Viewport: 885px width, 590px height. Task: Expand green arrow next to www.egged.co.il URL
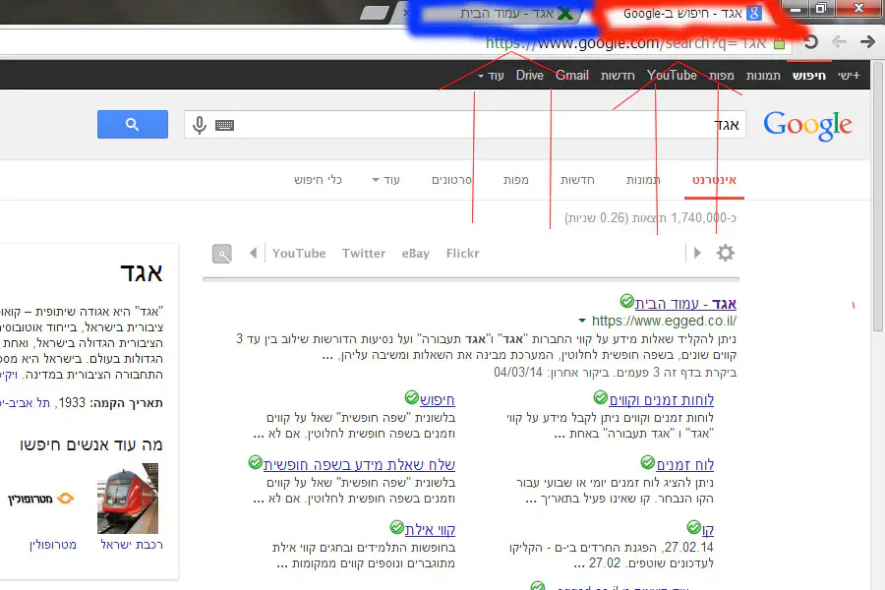pyautogui.click(x=582, y=322)
